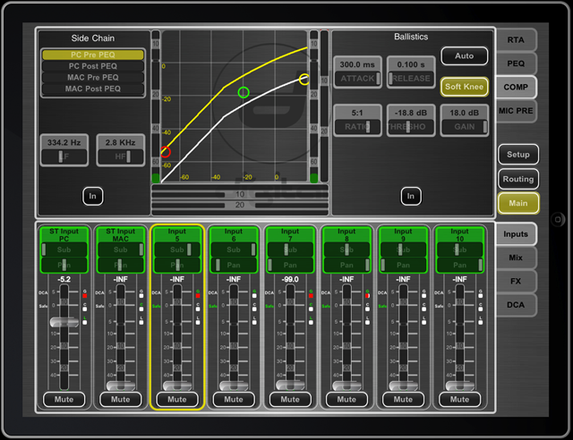This screenshot has height=440, width=573.
Task: Select the ST Input MAC channel header
Action: [121, 235]
